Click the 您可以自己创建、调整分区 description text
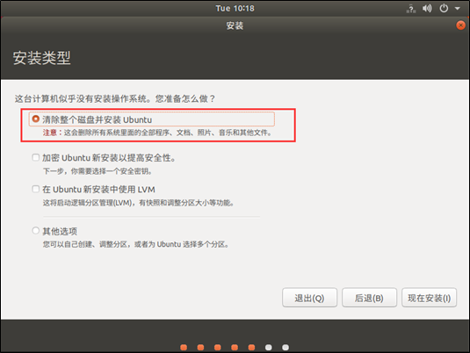The height and width of the screenshot is (353, 470). (136, 244)
